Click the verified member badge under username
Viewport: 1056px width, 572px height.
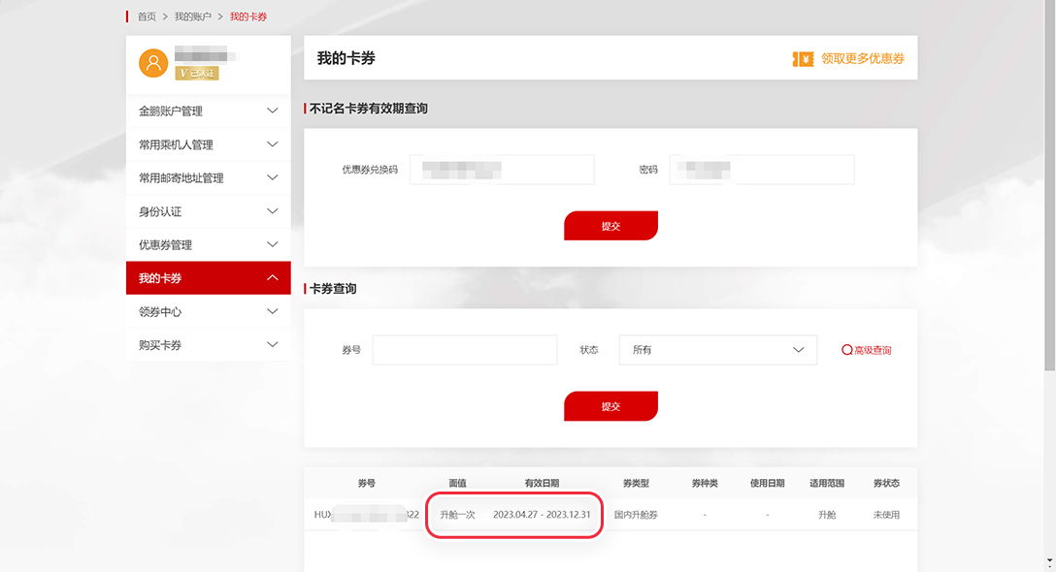pos(196,73)
